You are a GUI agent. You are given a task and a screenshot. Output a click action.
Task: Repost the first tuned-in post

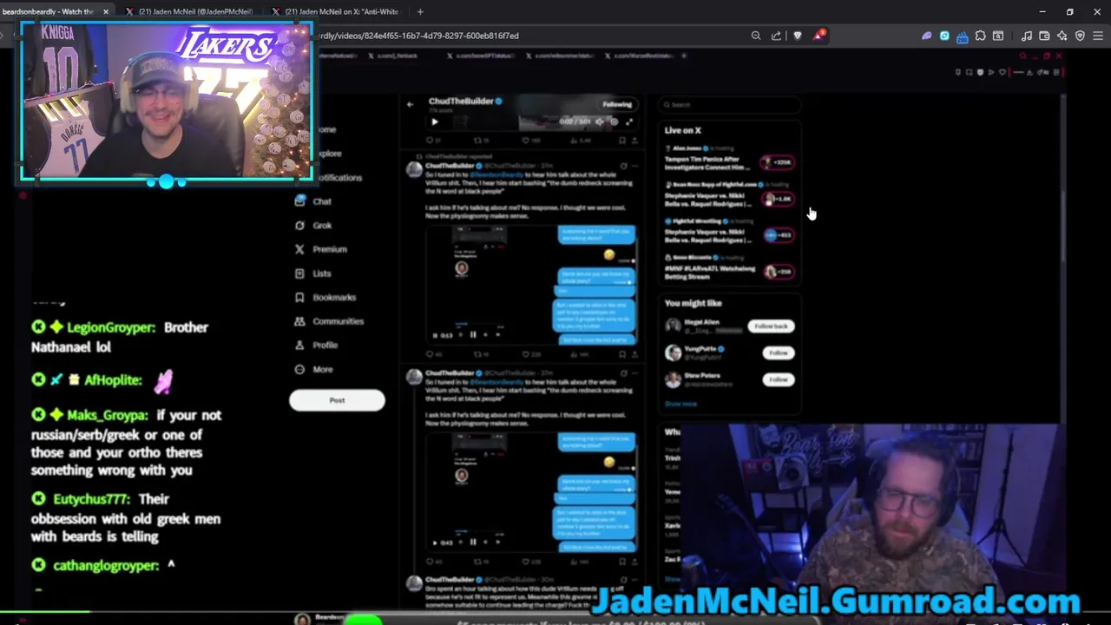point(480,354)
